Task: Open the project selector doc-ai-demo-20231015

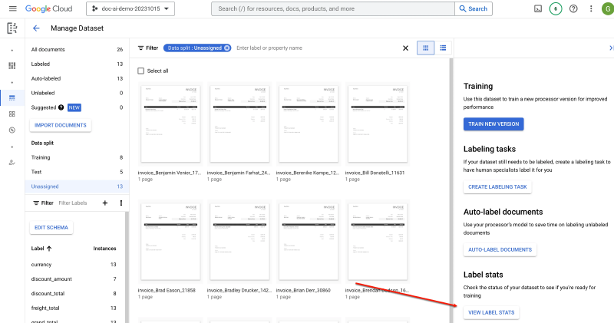Action: 130,8
